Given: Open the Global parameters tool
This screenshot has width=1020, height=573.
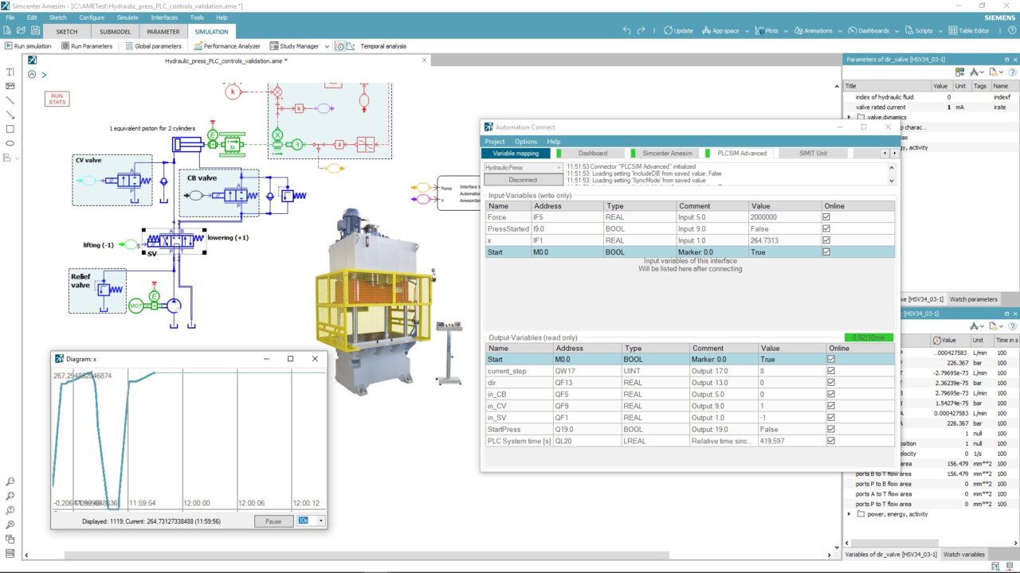Looking at the screenshot, I should (154, 46).
